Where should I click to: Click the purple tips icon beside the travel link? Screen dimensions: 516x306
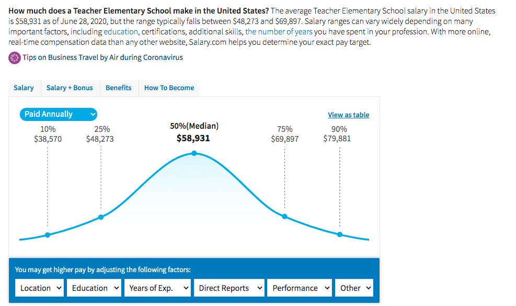pyautogui.click(x=14, y=57)
